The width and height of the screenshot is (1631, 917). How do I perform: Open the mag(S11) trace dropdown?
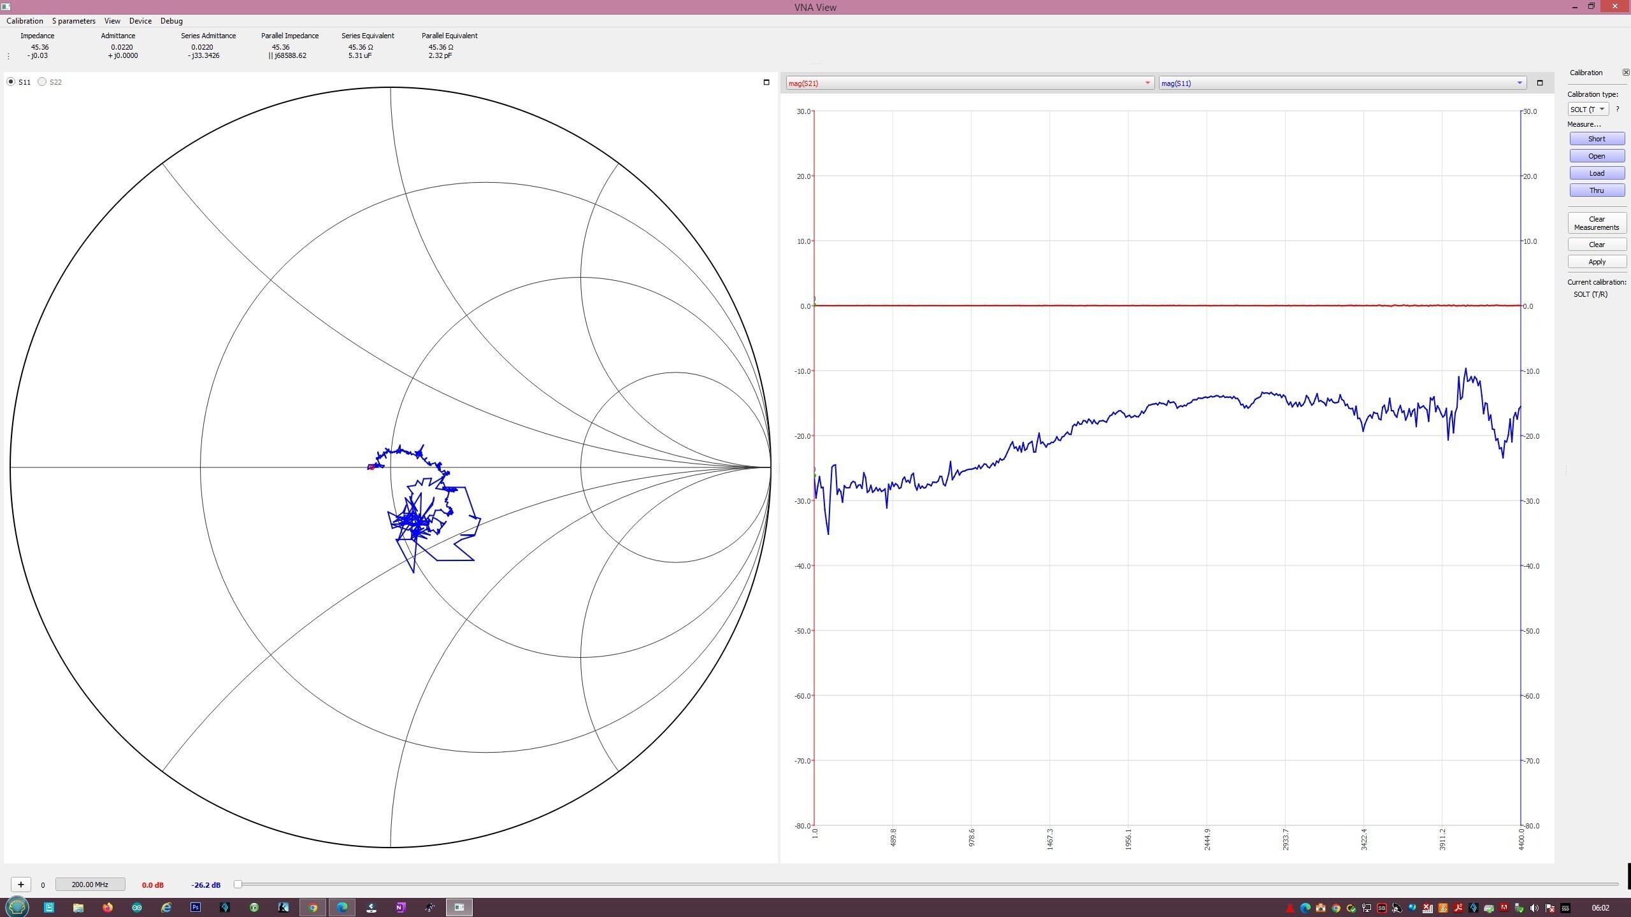pyautogui.click(x=1342, y=83)
